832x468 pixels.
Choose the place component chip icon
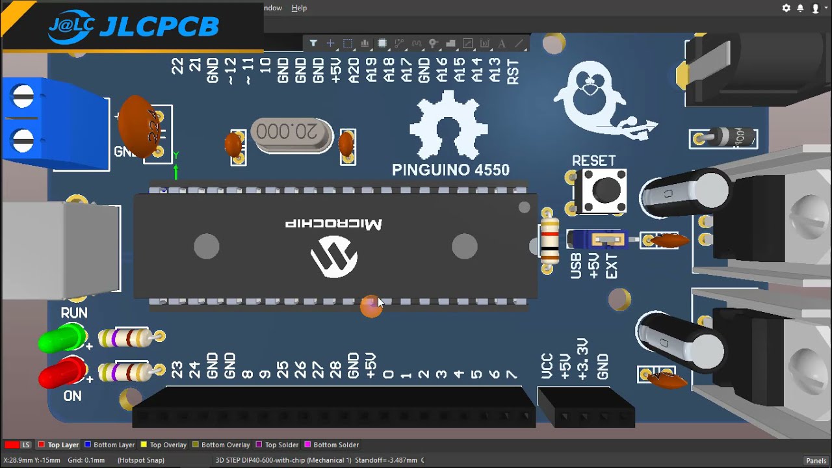pos(382,44)
